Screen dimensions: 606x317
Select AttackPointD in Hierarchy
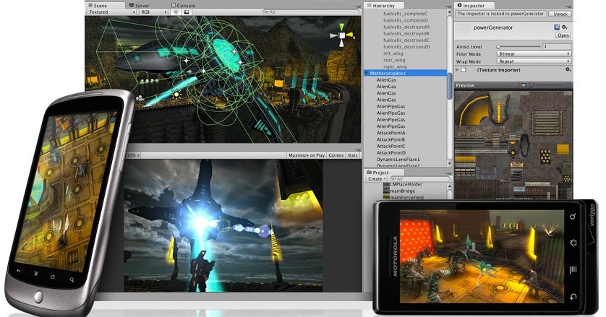pos(391,152)
